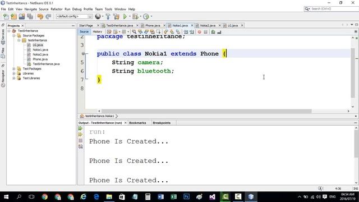The image size is (359, 202).
Task: Close the Nokia1.java tab
Action: pyautogui.click(x=192, y=25)
